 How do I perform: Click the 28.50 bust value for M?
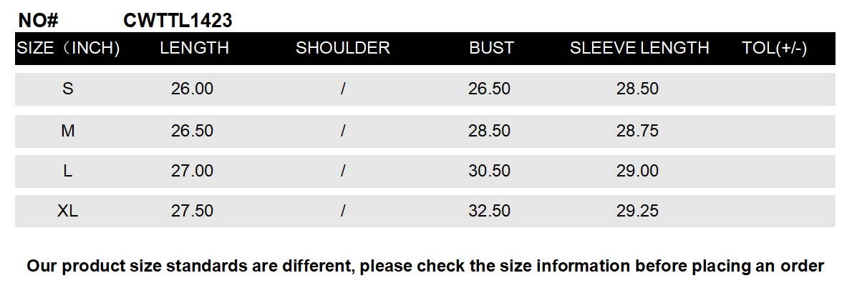pyautogui.click(x=489, y=131)
